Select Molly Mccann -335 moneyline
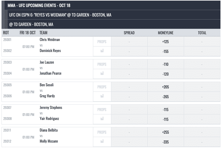This screenshot has height=149, width=222. (x=166, y=142)
